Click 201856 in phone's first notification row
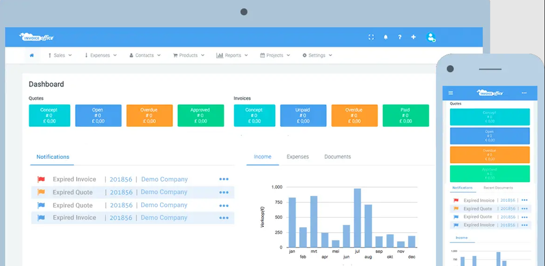The height and width of the screenshot is (266, 545). coord(508,201)
